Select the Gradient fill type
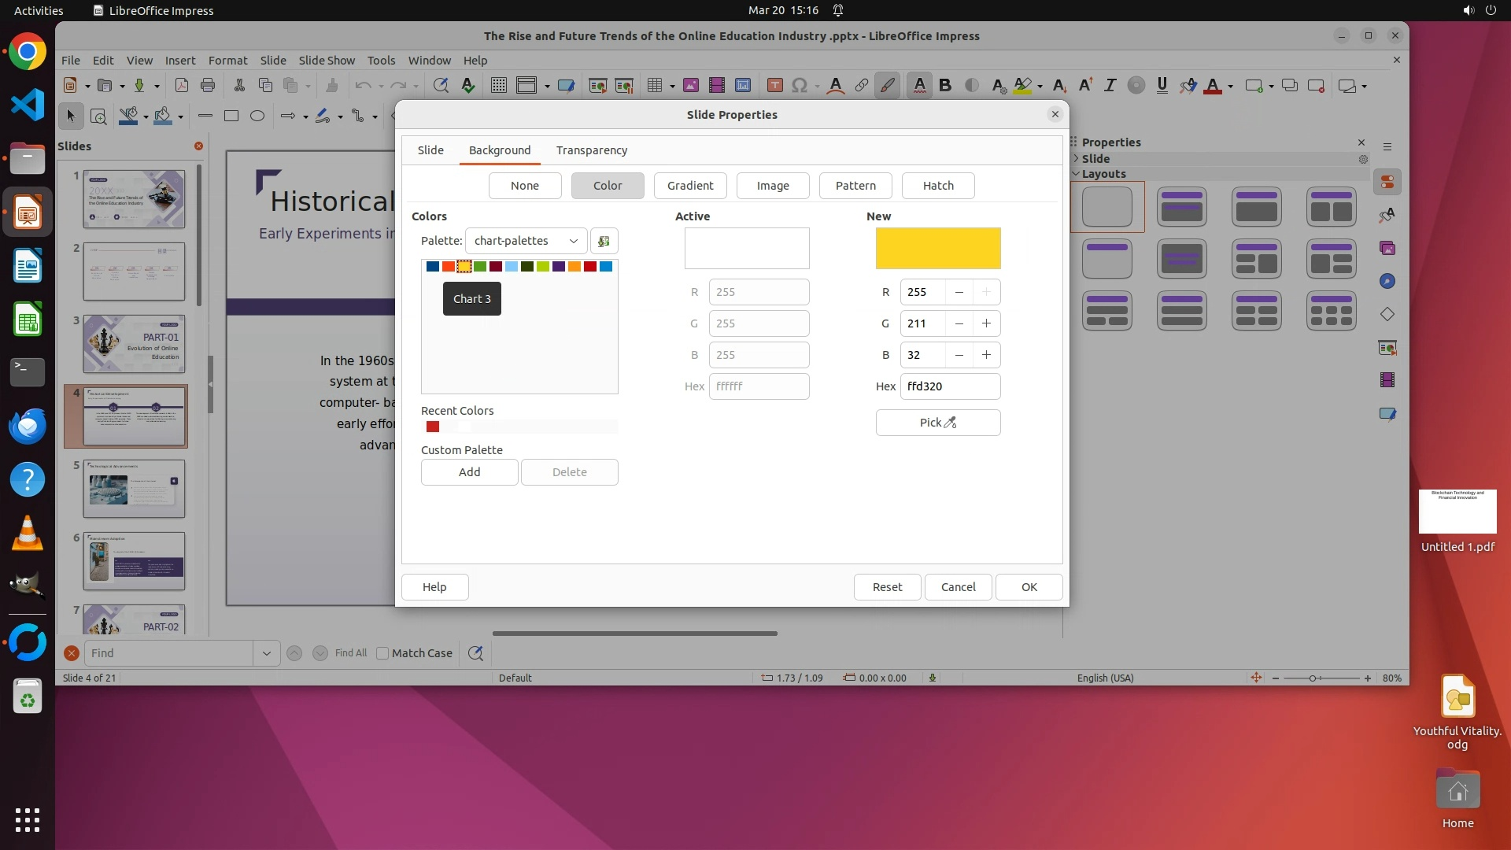1511x850 pixels. [x=690, y=186]
